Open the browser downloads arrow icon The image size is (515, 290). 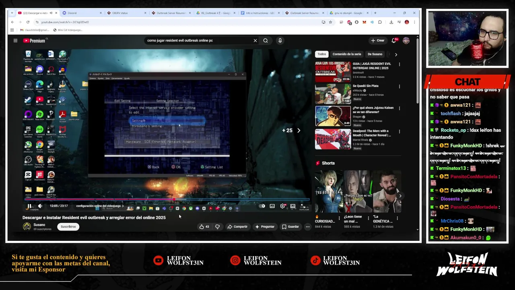tap(391, 22)
